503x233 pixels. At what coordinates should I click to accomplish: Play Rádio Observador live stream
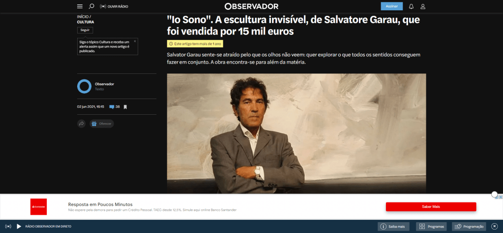coord(19,227)
